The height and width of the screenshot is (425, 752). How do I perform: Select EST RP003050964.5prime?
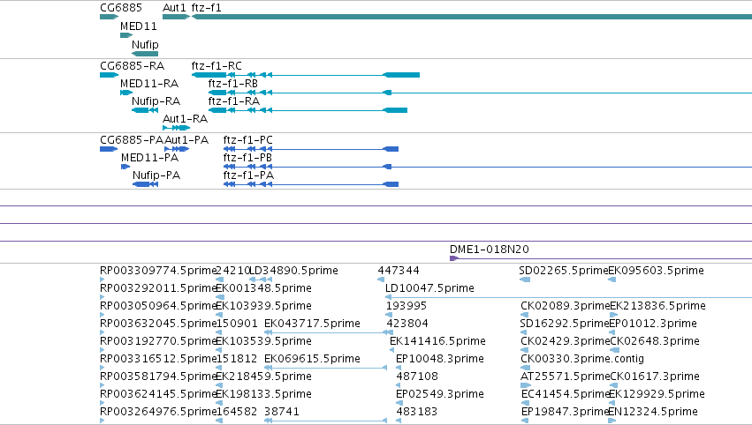[158, 306]
